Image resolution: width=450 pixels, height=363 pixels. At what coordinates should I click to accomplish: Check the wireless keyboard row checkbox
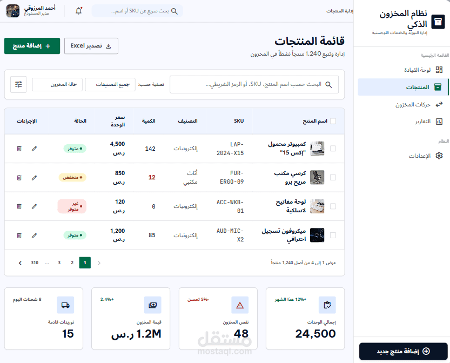point(333,206)
